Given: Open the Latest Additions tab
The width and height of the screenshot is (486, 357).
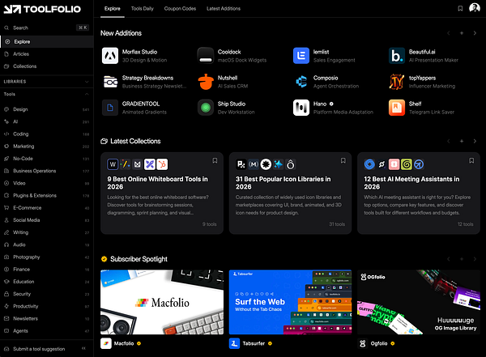Looking at the screenshot, I should 224,9.
